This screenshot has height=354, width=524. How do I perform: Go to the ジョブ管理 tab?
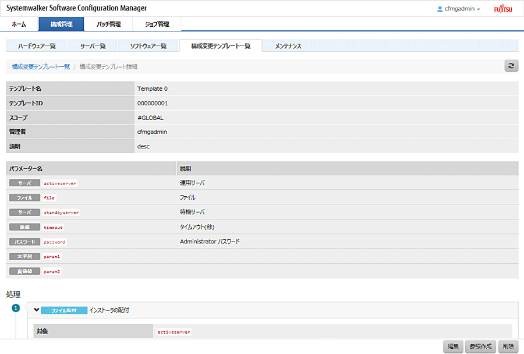[x=157, y=24]
